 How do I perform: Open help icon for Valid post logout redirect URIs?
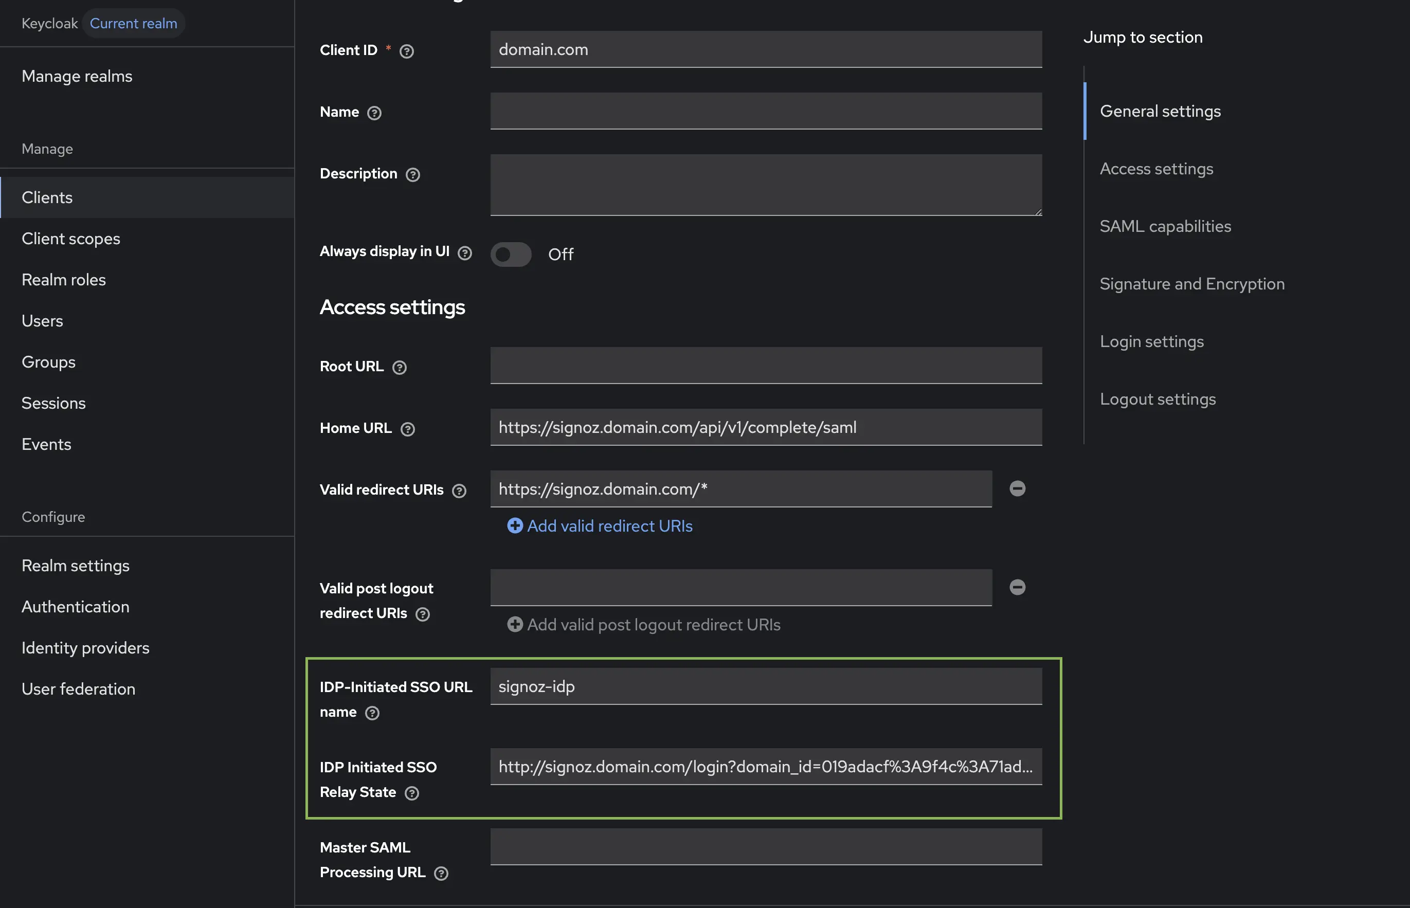tap(422, 614)
